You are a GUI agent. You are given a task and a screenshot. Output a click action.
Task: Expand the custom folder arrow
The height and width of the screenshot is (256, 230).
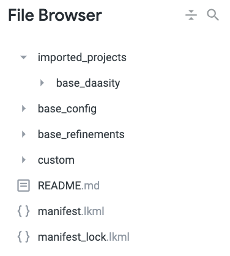[x=24, y=160]
